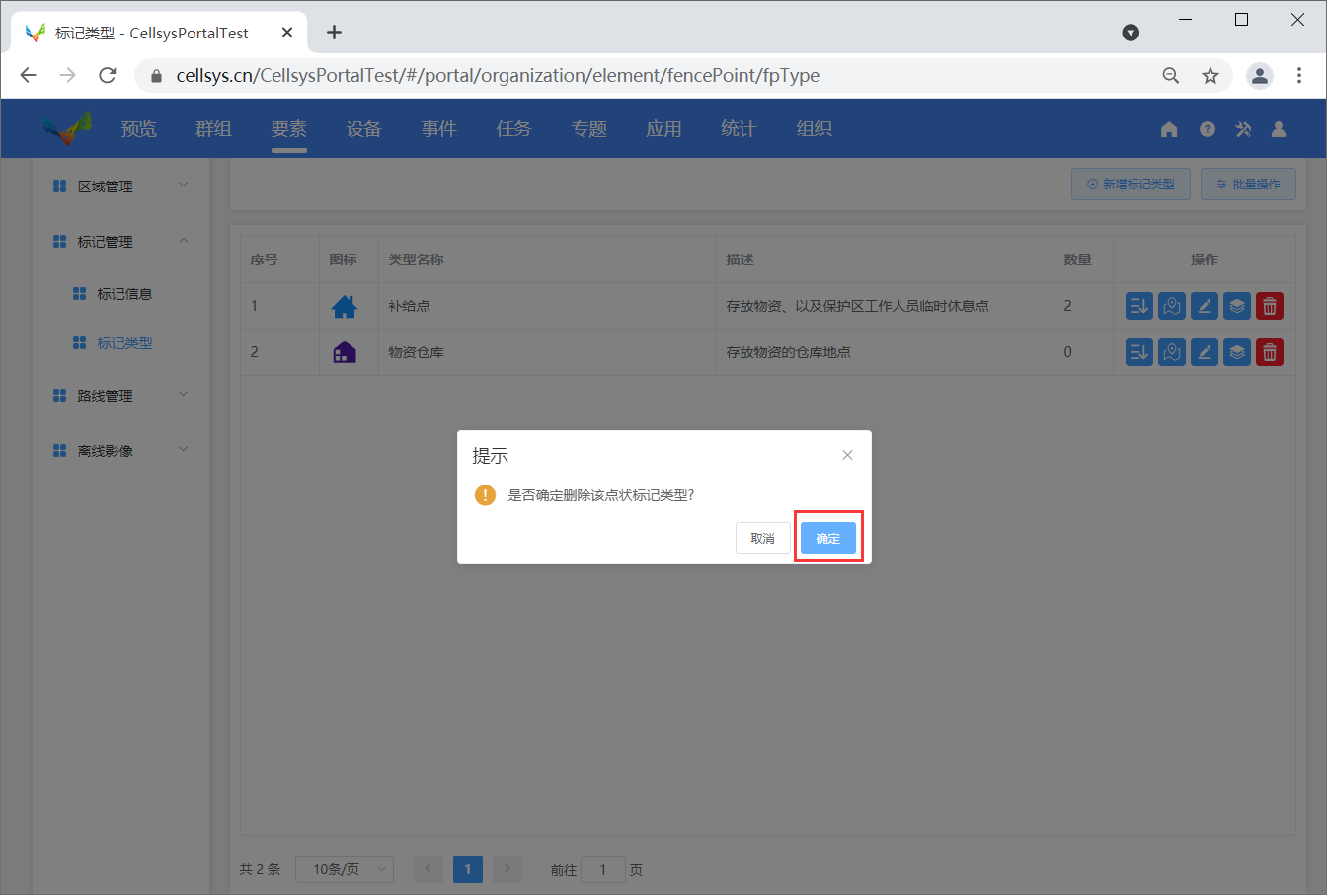Click 批量操作 button

(x=1248, y=185)
